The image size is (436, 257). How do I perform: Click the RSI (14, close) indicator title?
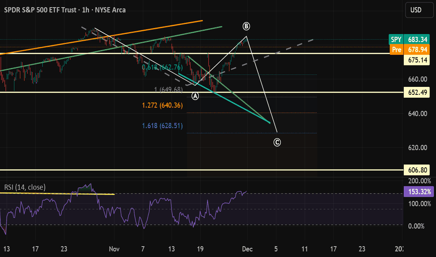tap(25, 187)
